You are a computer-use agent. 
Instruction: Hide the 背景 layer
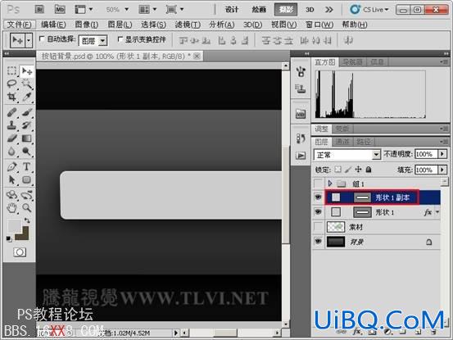[x=318, y=241]
